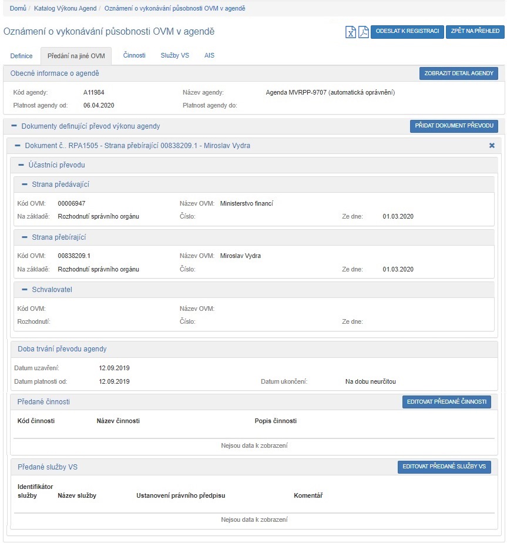The image size is (507, 543).
Task: Click the Odeslat k registraci button
Action: [x=407, y=32]
